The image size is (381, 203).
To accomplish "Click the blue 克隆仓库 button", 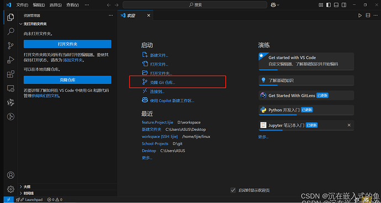I will [x=67, y=80].
